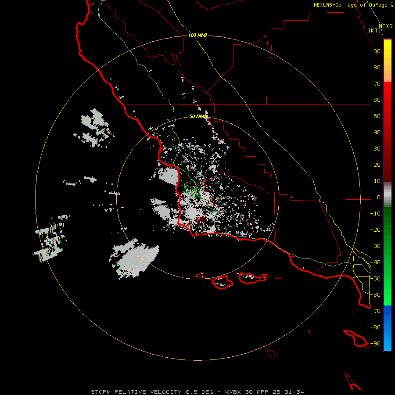Click the 30 APR 25 01:34 timestamp

pos(275,392)
